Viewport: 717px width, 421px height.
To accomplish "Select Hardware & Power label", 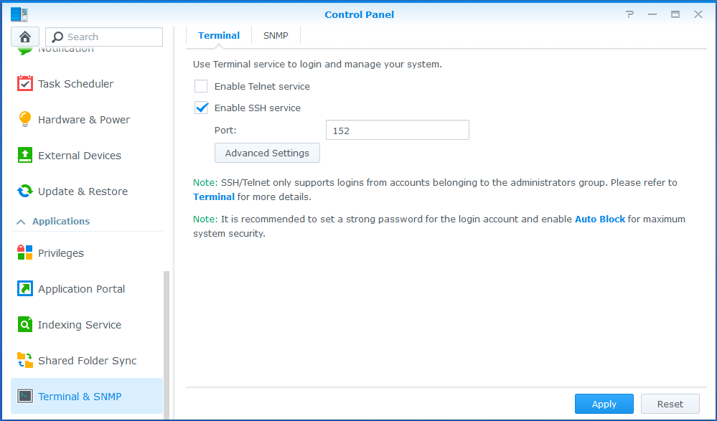I will pos(84,119).
